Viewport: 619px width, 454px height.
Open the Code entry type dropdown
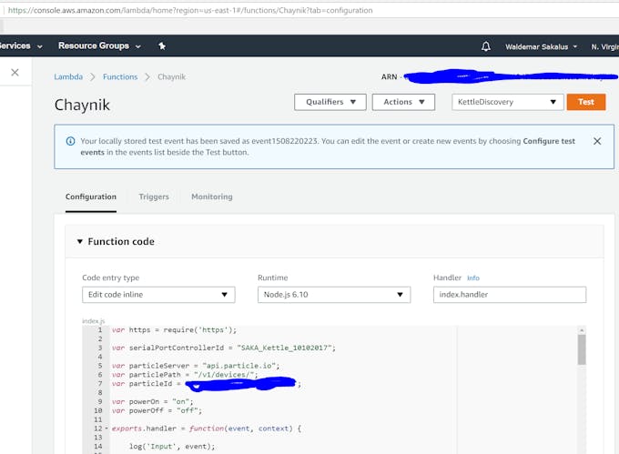[158, 295]
